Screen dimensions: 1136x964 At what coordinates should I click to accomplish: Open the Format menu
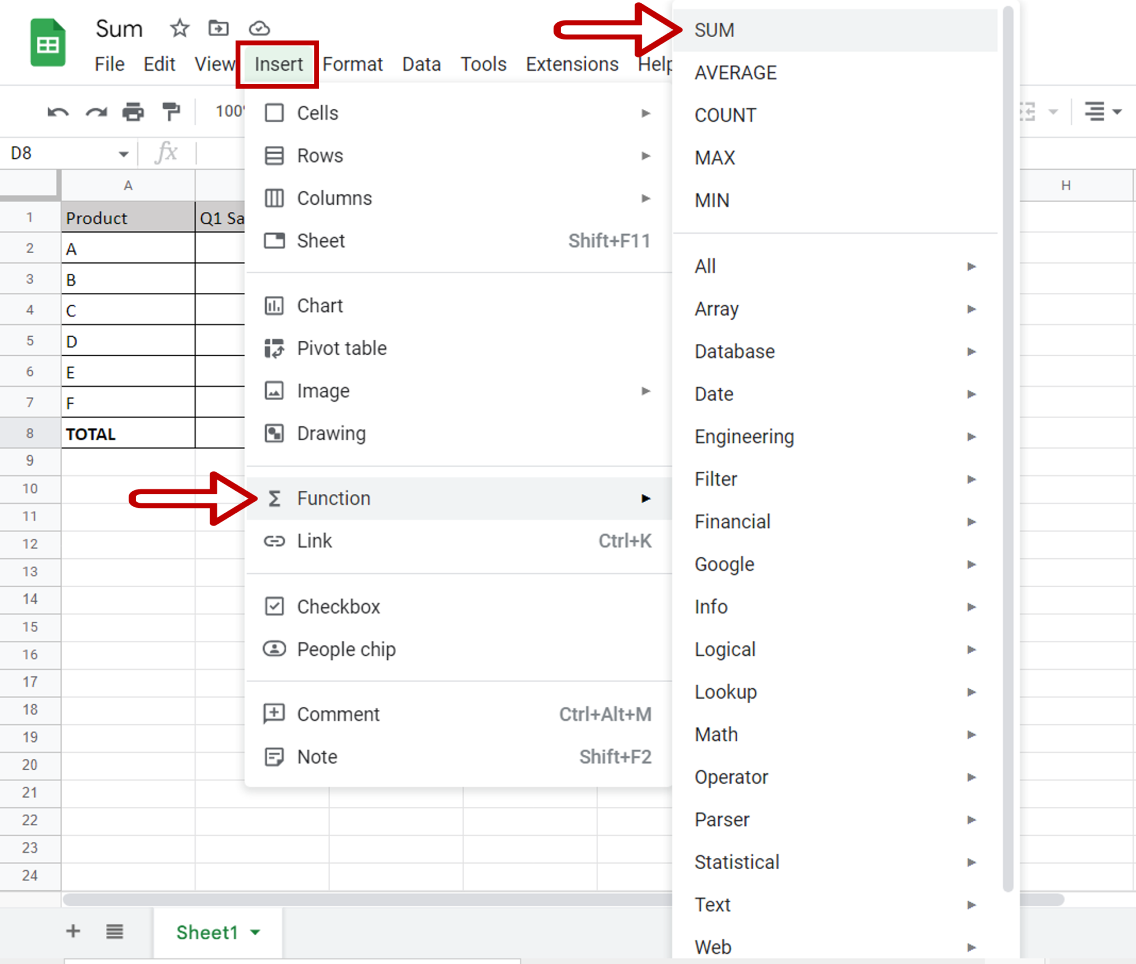pos(353,64)
